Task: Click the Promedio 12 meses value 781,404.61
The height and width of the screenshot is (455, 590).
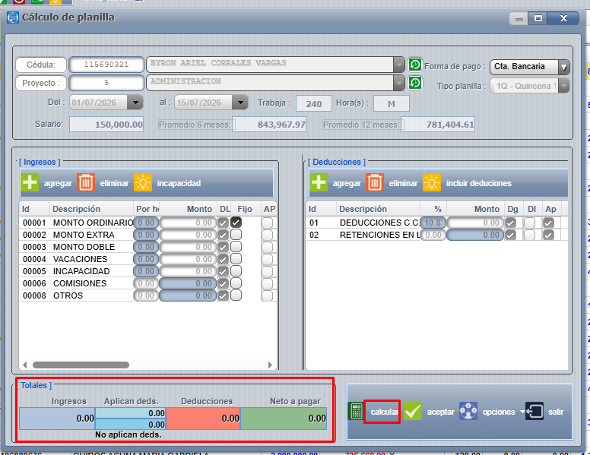Action: (x=439, y=125)
